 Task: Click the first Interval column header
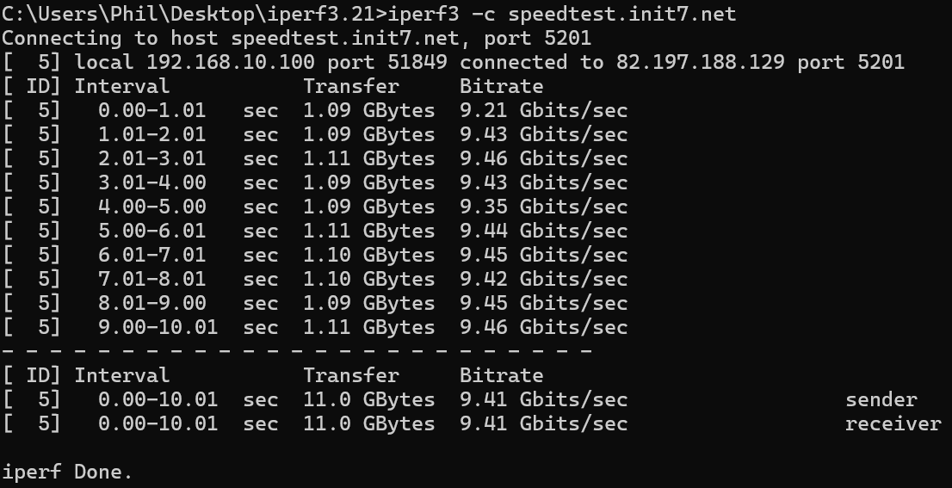[x=121, y=86]
